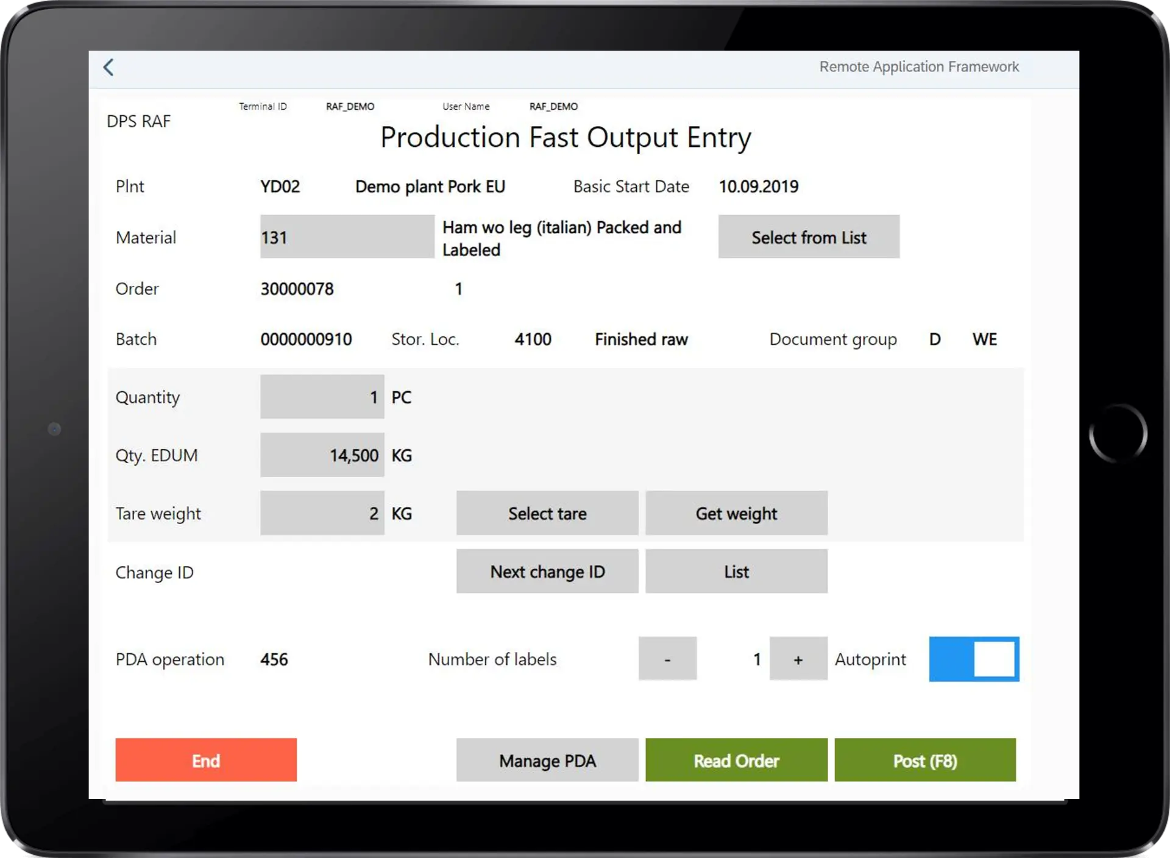Click the Qty. EDUM field showing 14,500
The height and width of the screenshot is (858, 1170).
322,455
